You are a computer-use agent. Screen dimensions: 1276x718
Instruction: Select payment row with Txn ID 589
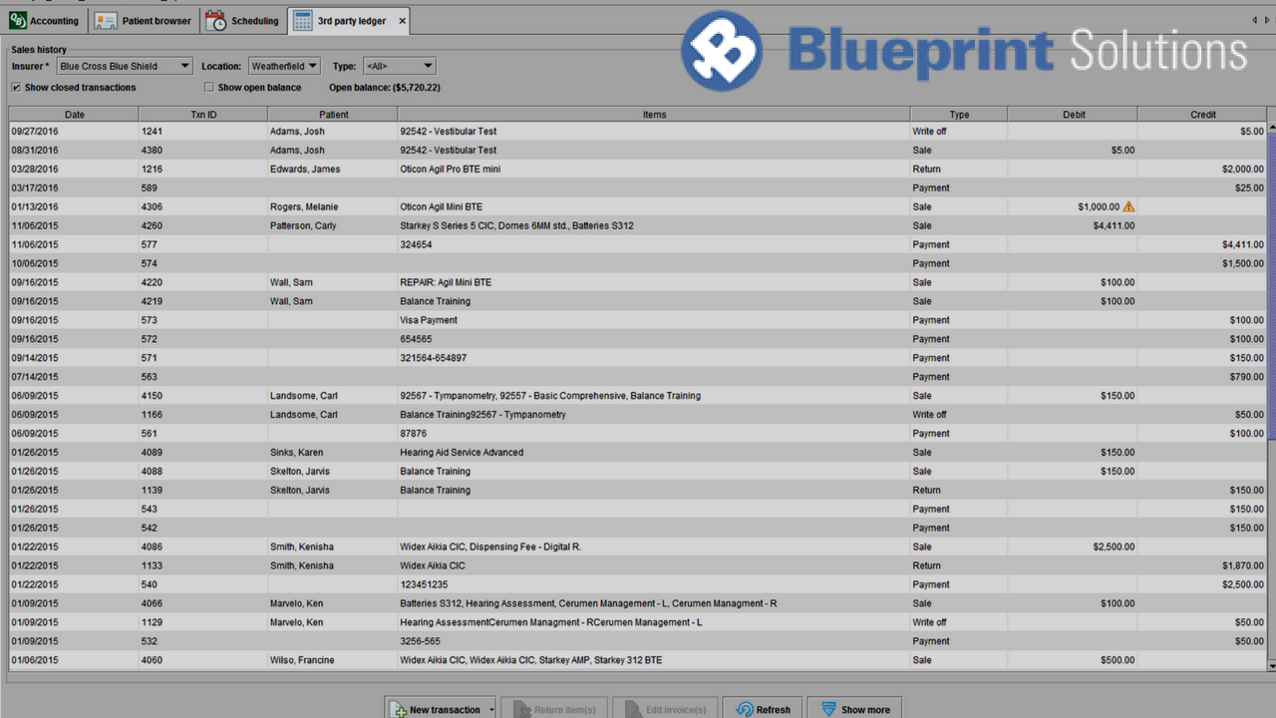coord(638,188)
